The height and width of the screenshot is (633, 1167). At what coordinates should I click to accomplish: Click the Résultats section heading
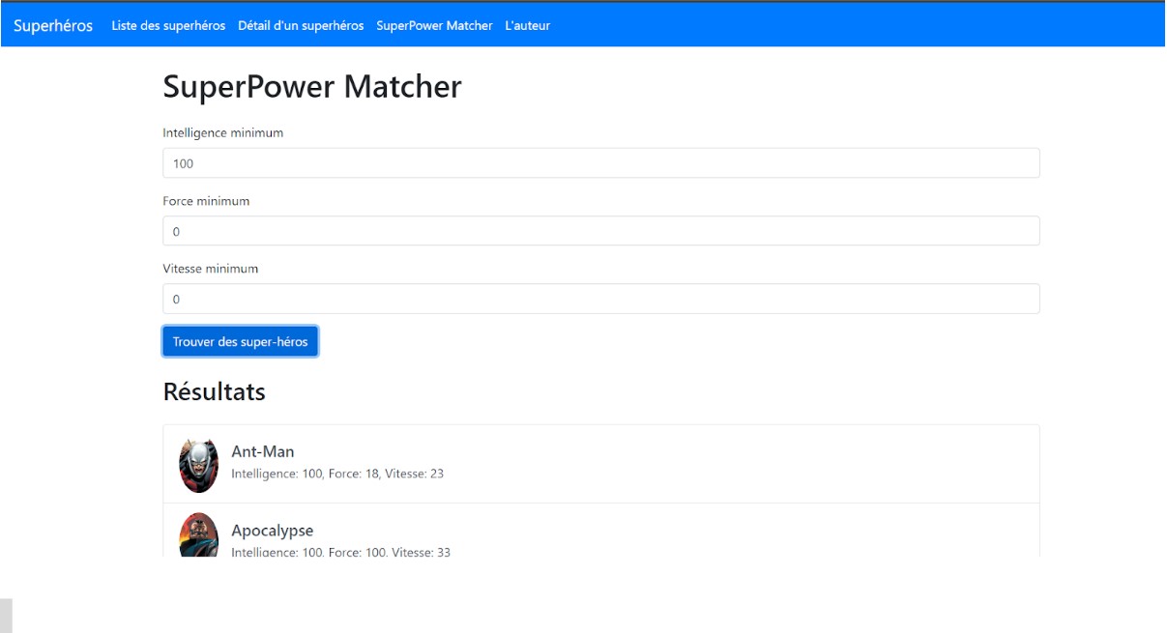click(214, 391)
